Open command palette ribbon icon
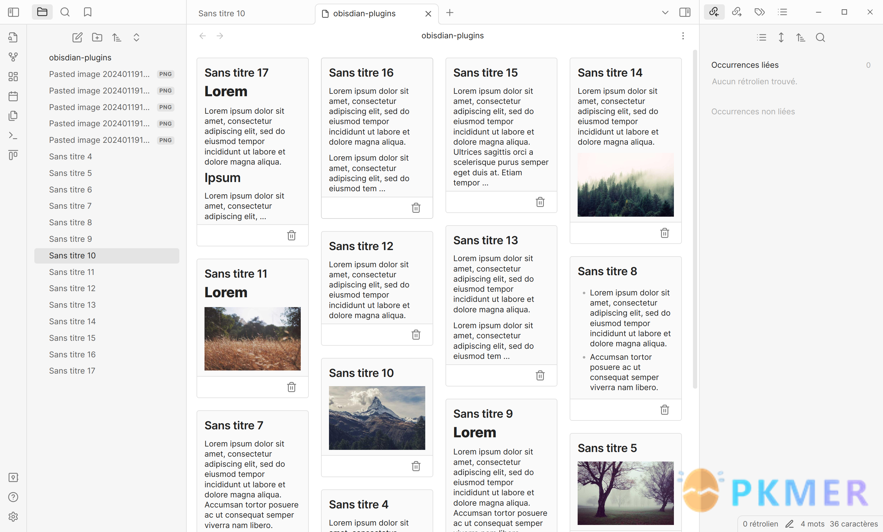 point(13,135)
